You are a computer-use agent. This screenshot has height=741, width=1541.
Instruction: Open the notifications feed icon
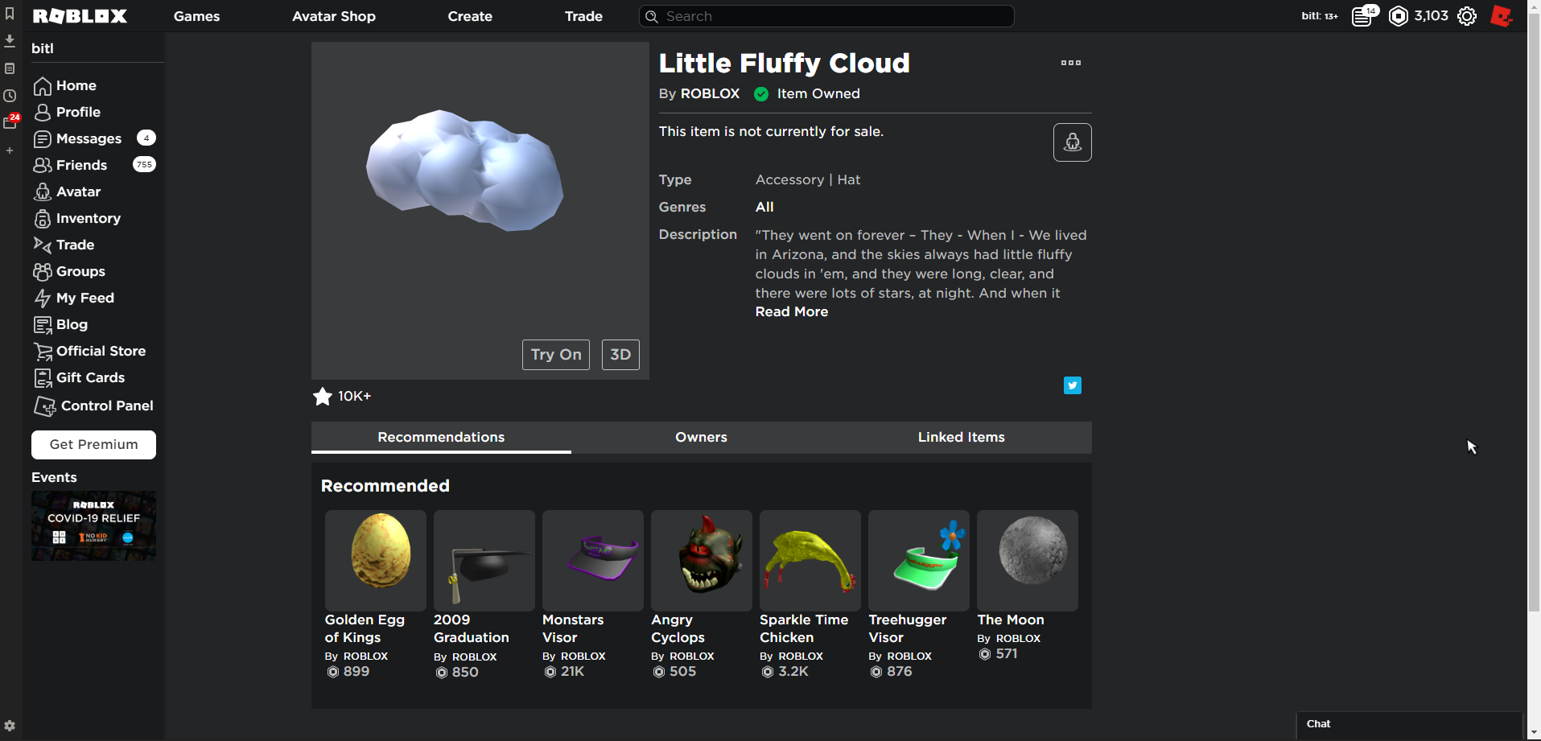point(1363,16)
